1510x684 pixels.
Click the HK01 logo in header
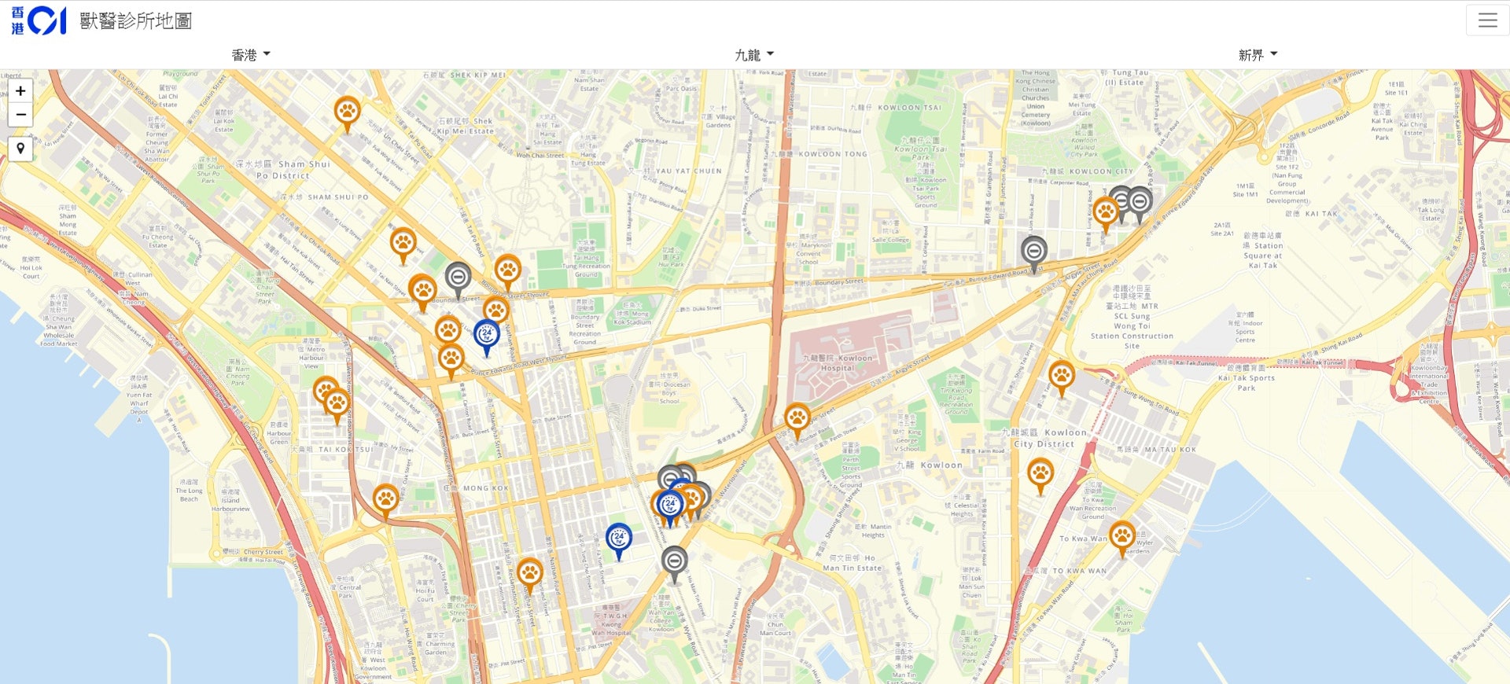pyautogui.click(x=39, y=21)
